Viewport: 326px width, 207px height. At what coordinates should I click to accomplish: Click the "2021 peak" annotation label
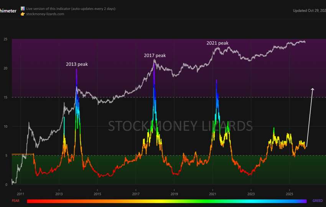coord(217,43)
